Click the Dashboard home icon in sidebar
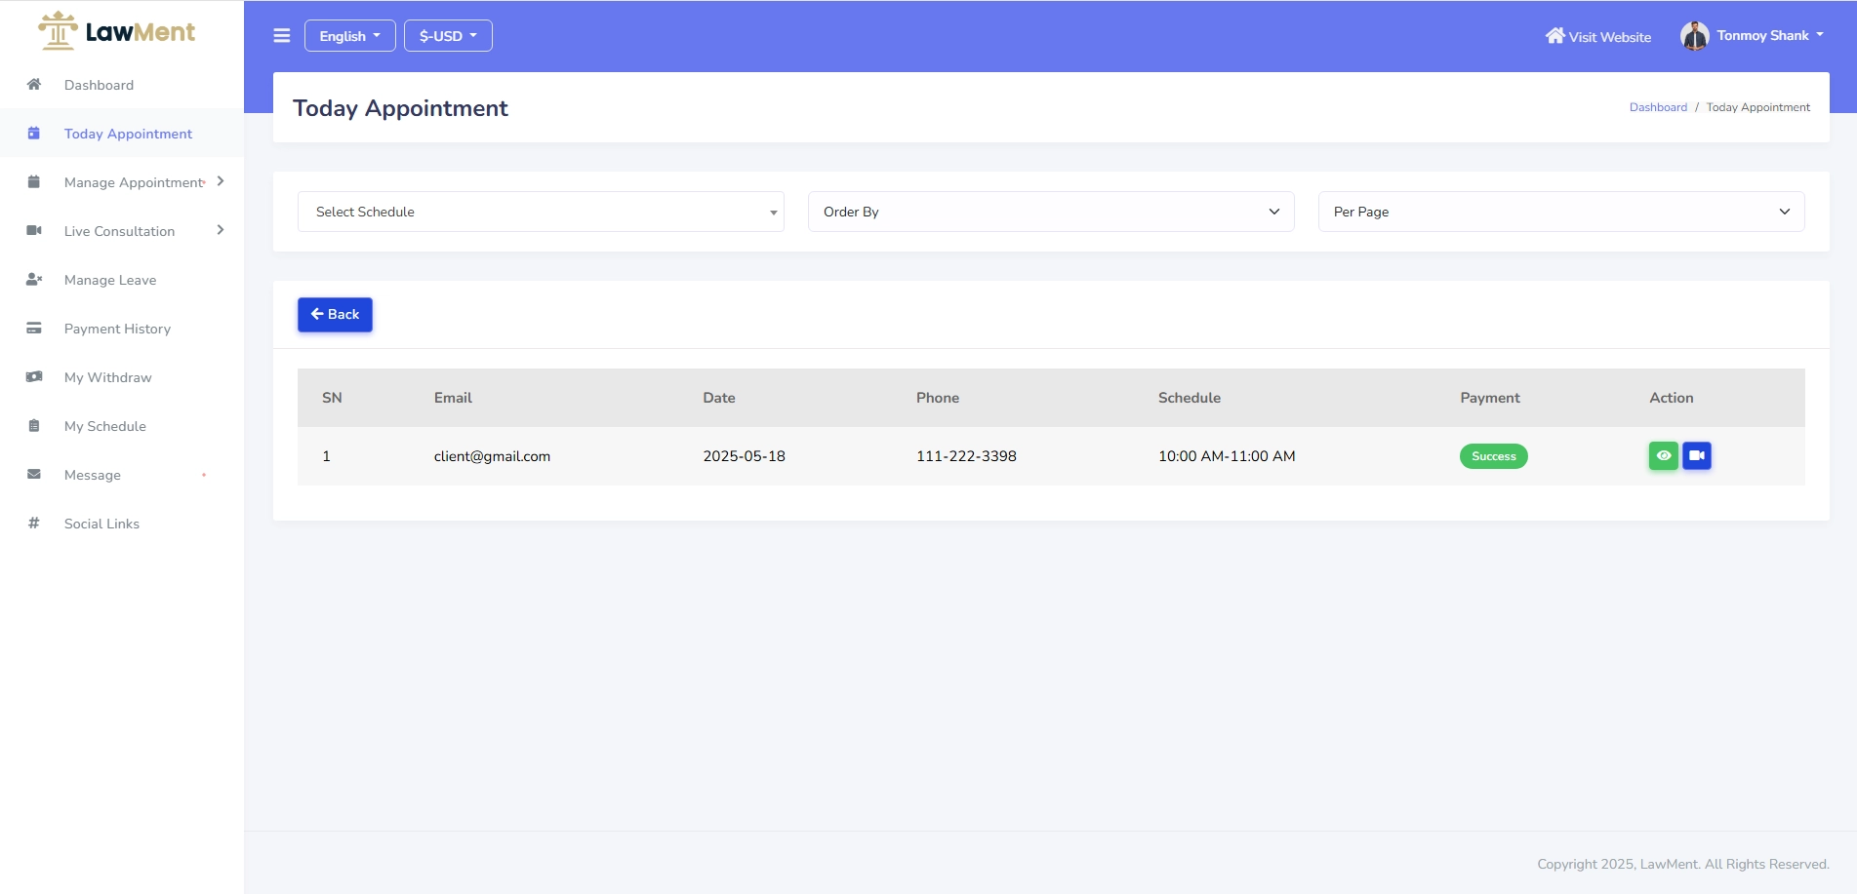 pos(34,84)
